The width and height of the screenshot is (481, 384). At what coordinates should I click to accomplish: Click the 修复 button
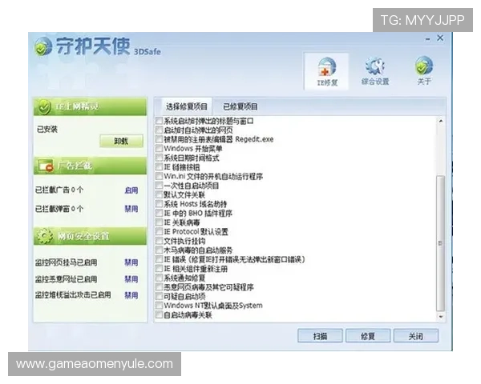click(x=368, y=336)
